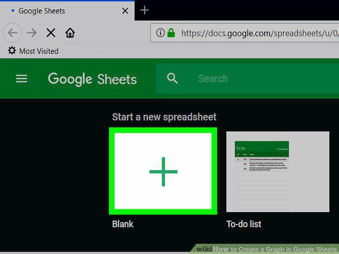This screenshot has height=254, width=339.
Task: Create a Blank spreadsheet with plus thumbnail
Action: pos(163,171)
